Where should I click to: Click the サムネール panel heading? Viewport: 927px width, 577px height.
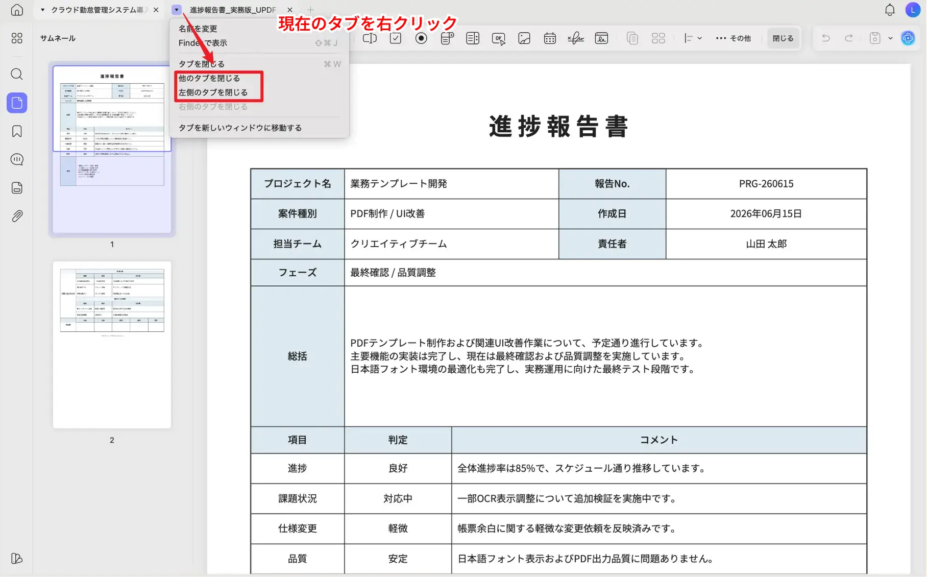click(x=58, y=38)
